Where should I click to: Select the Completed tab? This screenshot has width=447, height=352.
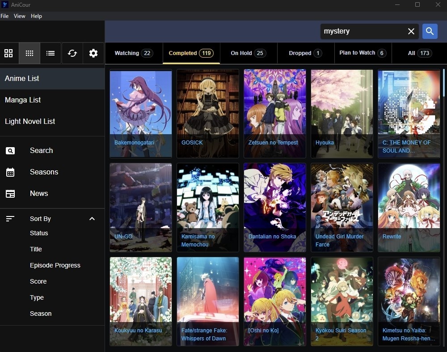[191, 53]
